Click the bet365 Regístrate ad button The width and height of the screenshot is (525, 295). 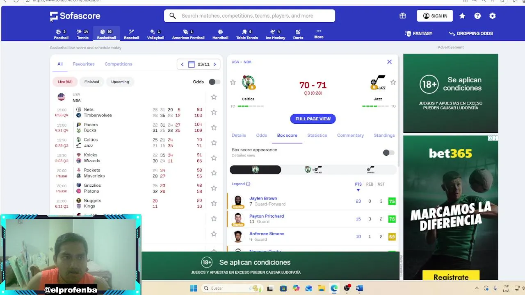click(451, 276)
